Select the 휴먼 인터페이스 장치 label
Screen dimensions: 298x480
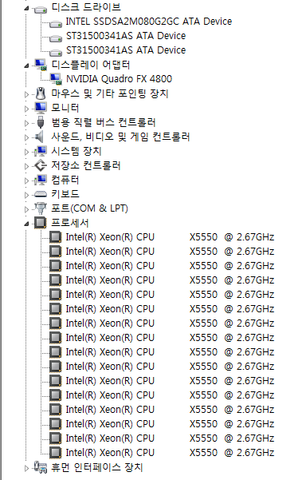pyautogui.click(x=96, y=467)
